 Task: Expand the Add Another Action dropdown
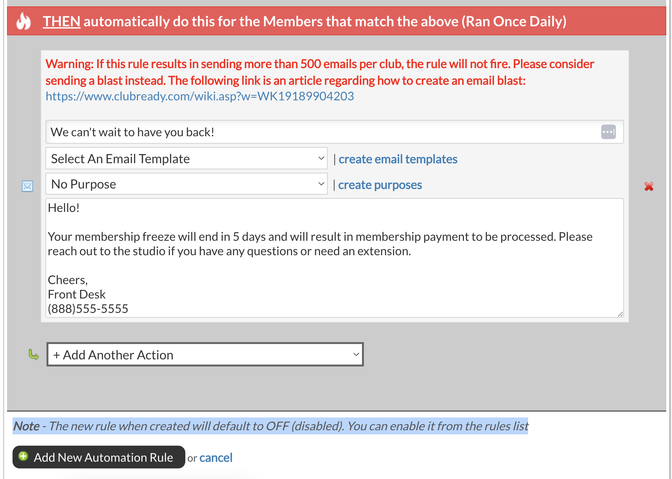pyautogui.click(x=205, y=355)
